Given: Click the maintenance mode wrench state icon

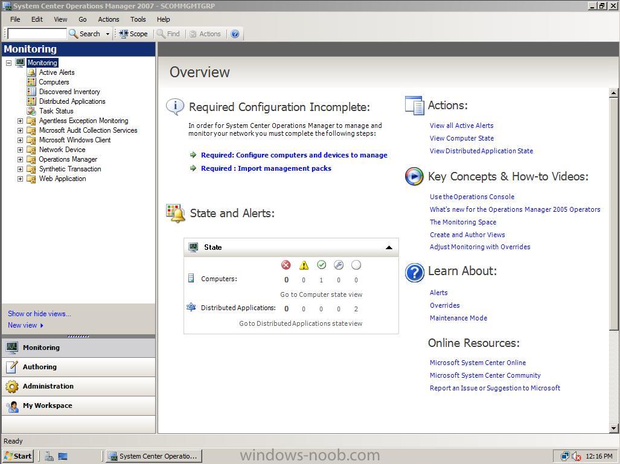Looking at the screenshot, I should tap(339, 265).
